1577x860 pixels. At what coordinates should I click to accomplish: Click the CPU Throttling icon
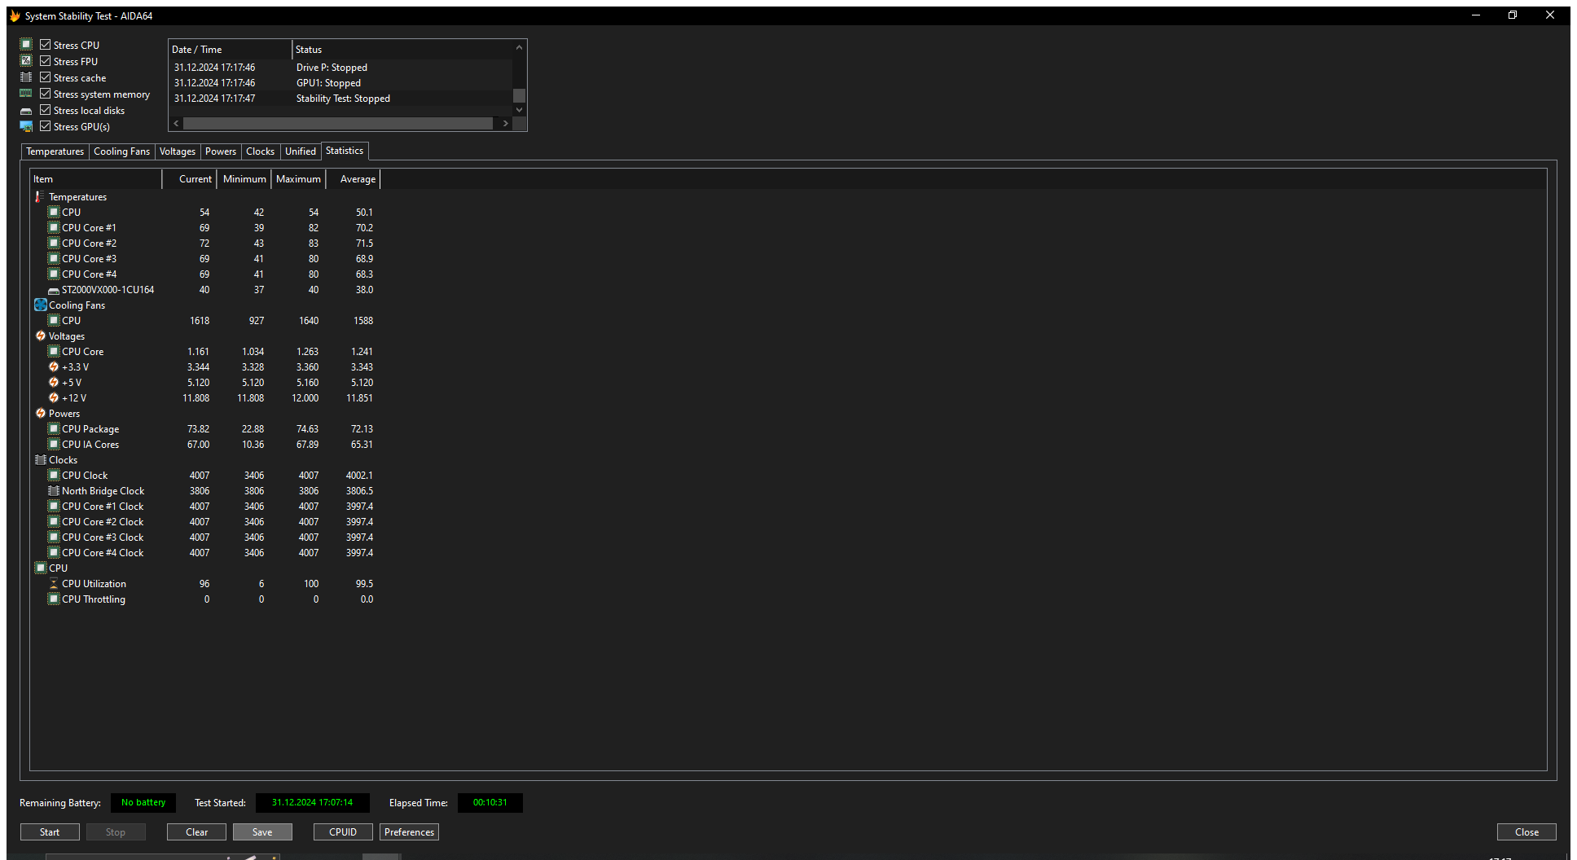pos(54,599)
